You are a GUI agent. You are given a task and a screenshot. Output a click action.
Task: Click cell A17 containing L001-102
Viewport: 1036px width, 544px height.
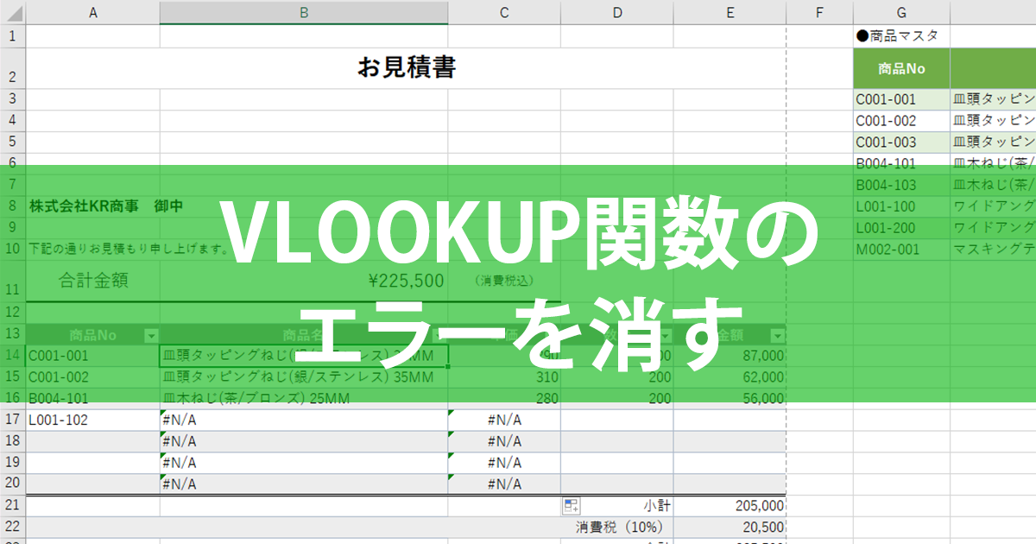(x=93, y=420)
